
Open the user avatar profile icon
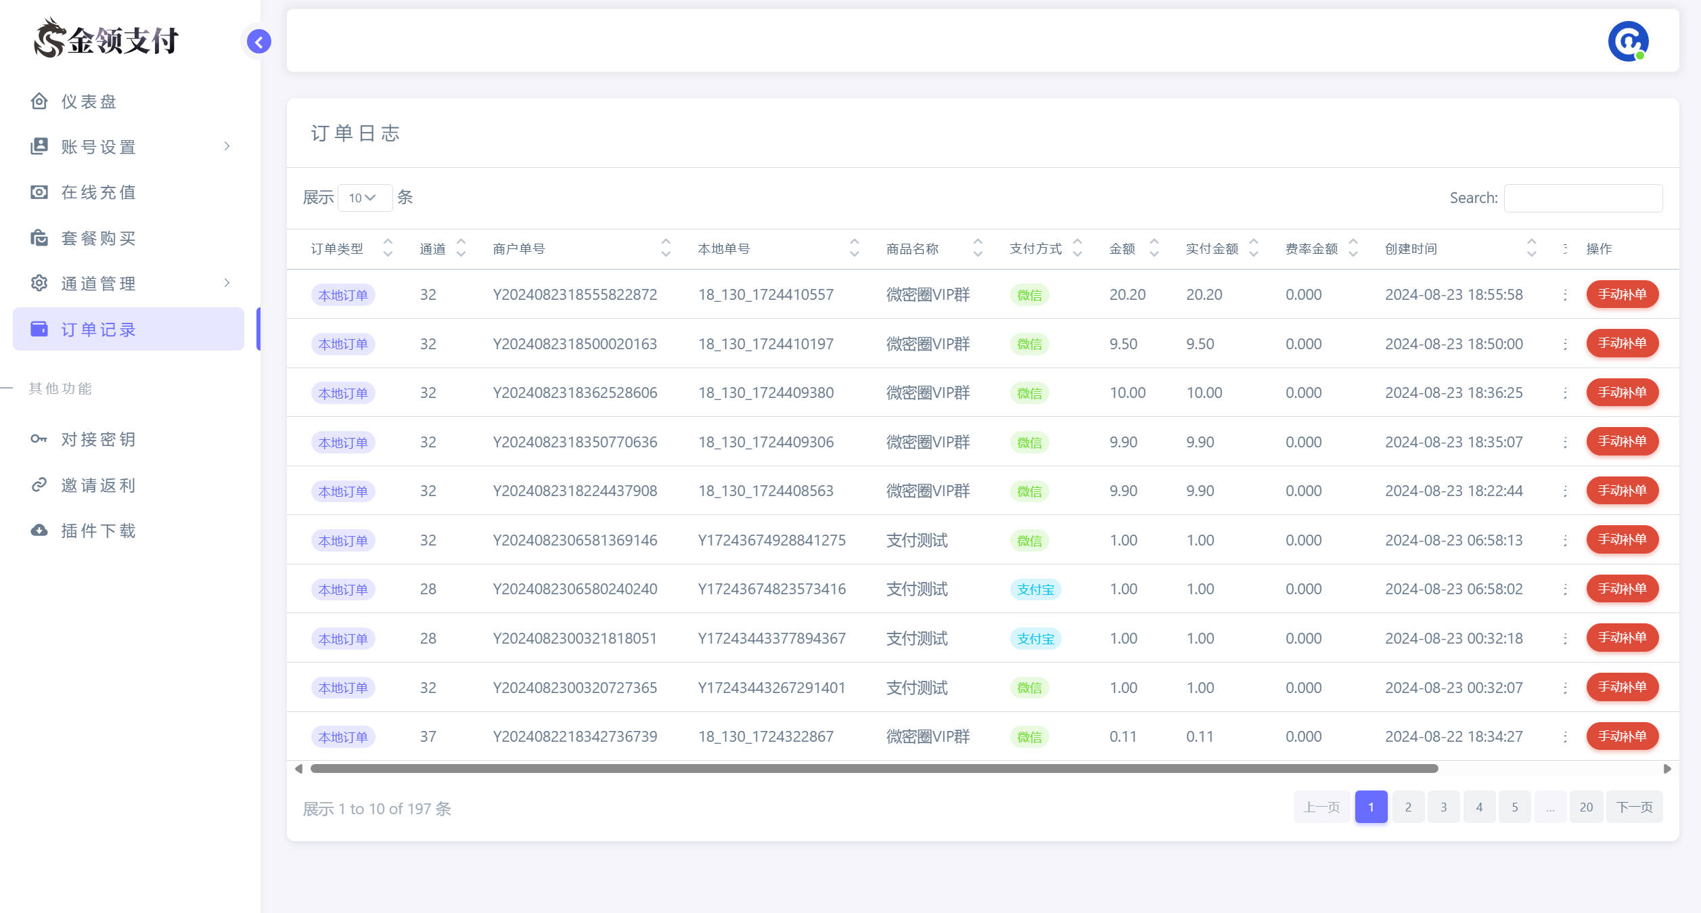(1628, 41)
